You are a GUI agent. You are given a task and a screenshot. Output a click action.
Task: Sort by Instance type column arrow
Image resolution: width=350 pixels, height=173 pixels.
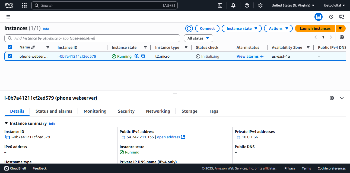point(186,47)
